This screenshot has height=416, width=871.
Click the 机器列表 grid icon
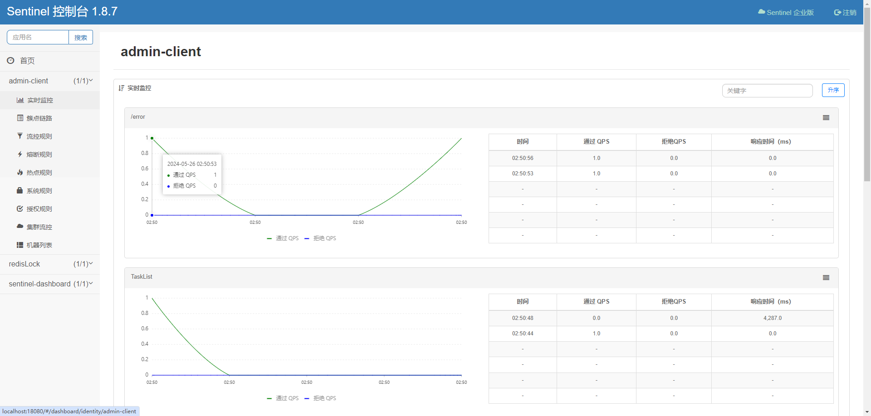20,245
